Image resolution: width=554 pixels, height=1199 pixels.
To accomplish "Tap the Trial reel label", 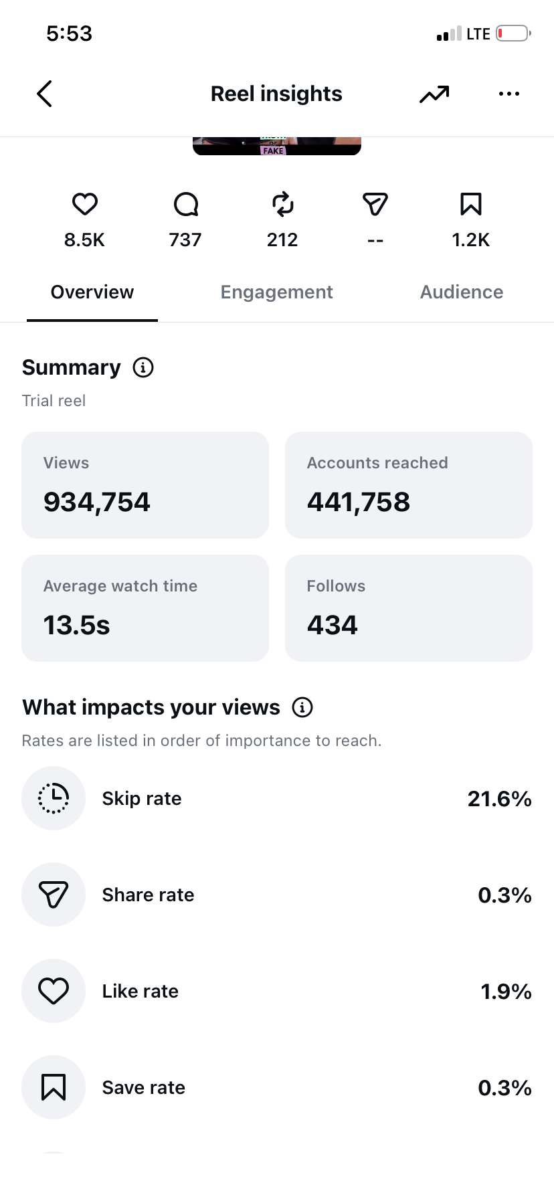I will [54, 401].
